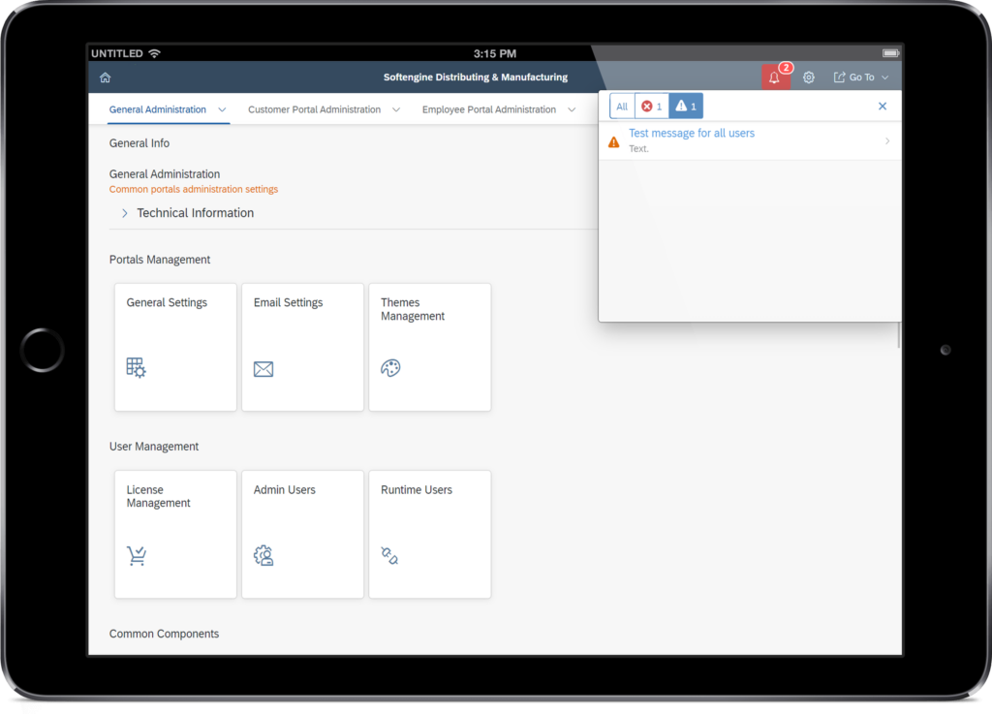
Task: Open the License Management tile
Action: point(176,535)
